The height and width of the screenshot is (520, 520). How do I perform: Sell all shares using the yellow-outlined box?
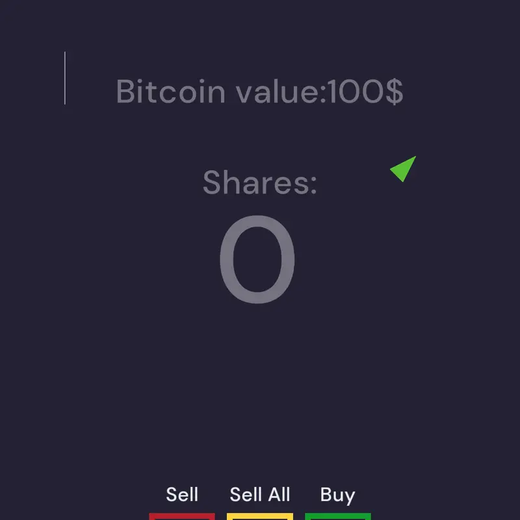pyautogui.click(x=259, y=516)
